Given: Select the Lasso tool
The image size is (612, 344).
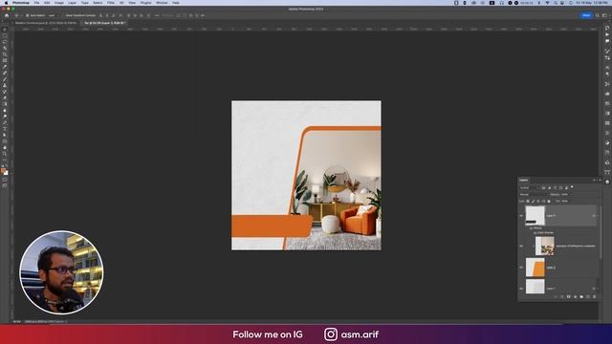Looking at the screenshot, I should (x=5, y=42).
